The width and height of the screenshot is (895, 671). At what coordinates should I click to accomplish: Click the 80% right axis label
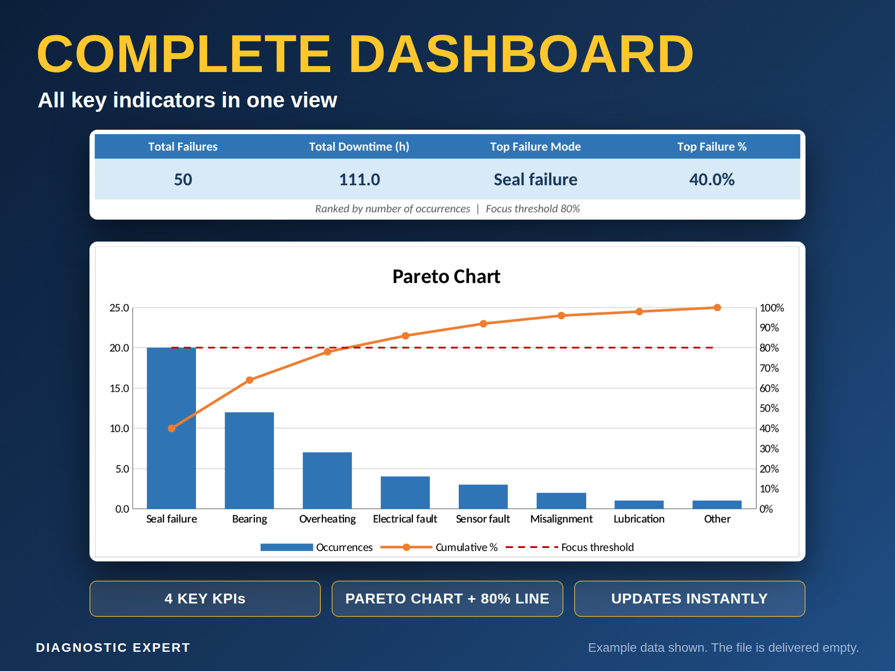pos(769,348)
